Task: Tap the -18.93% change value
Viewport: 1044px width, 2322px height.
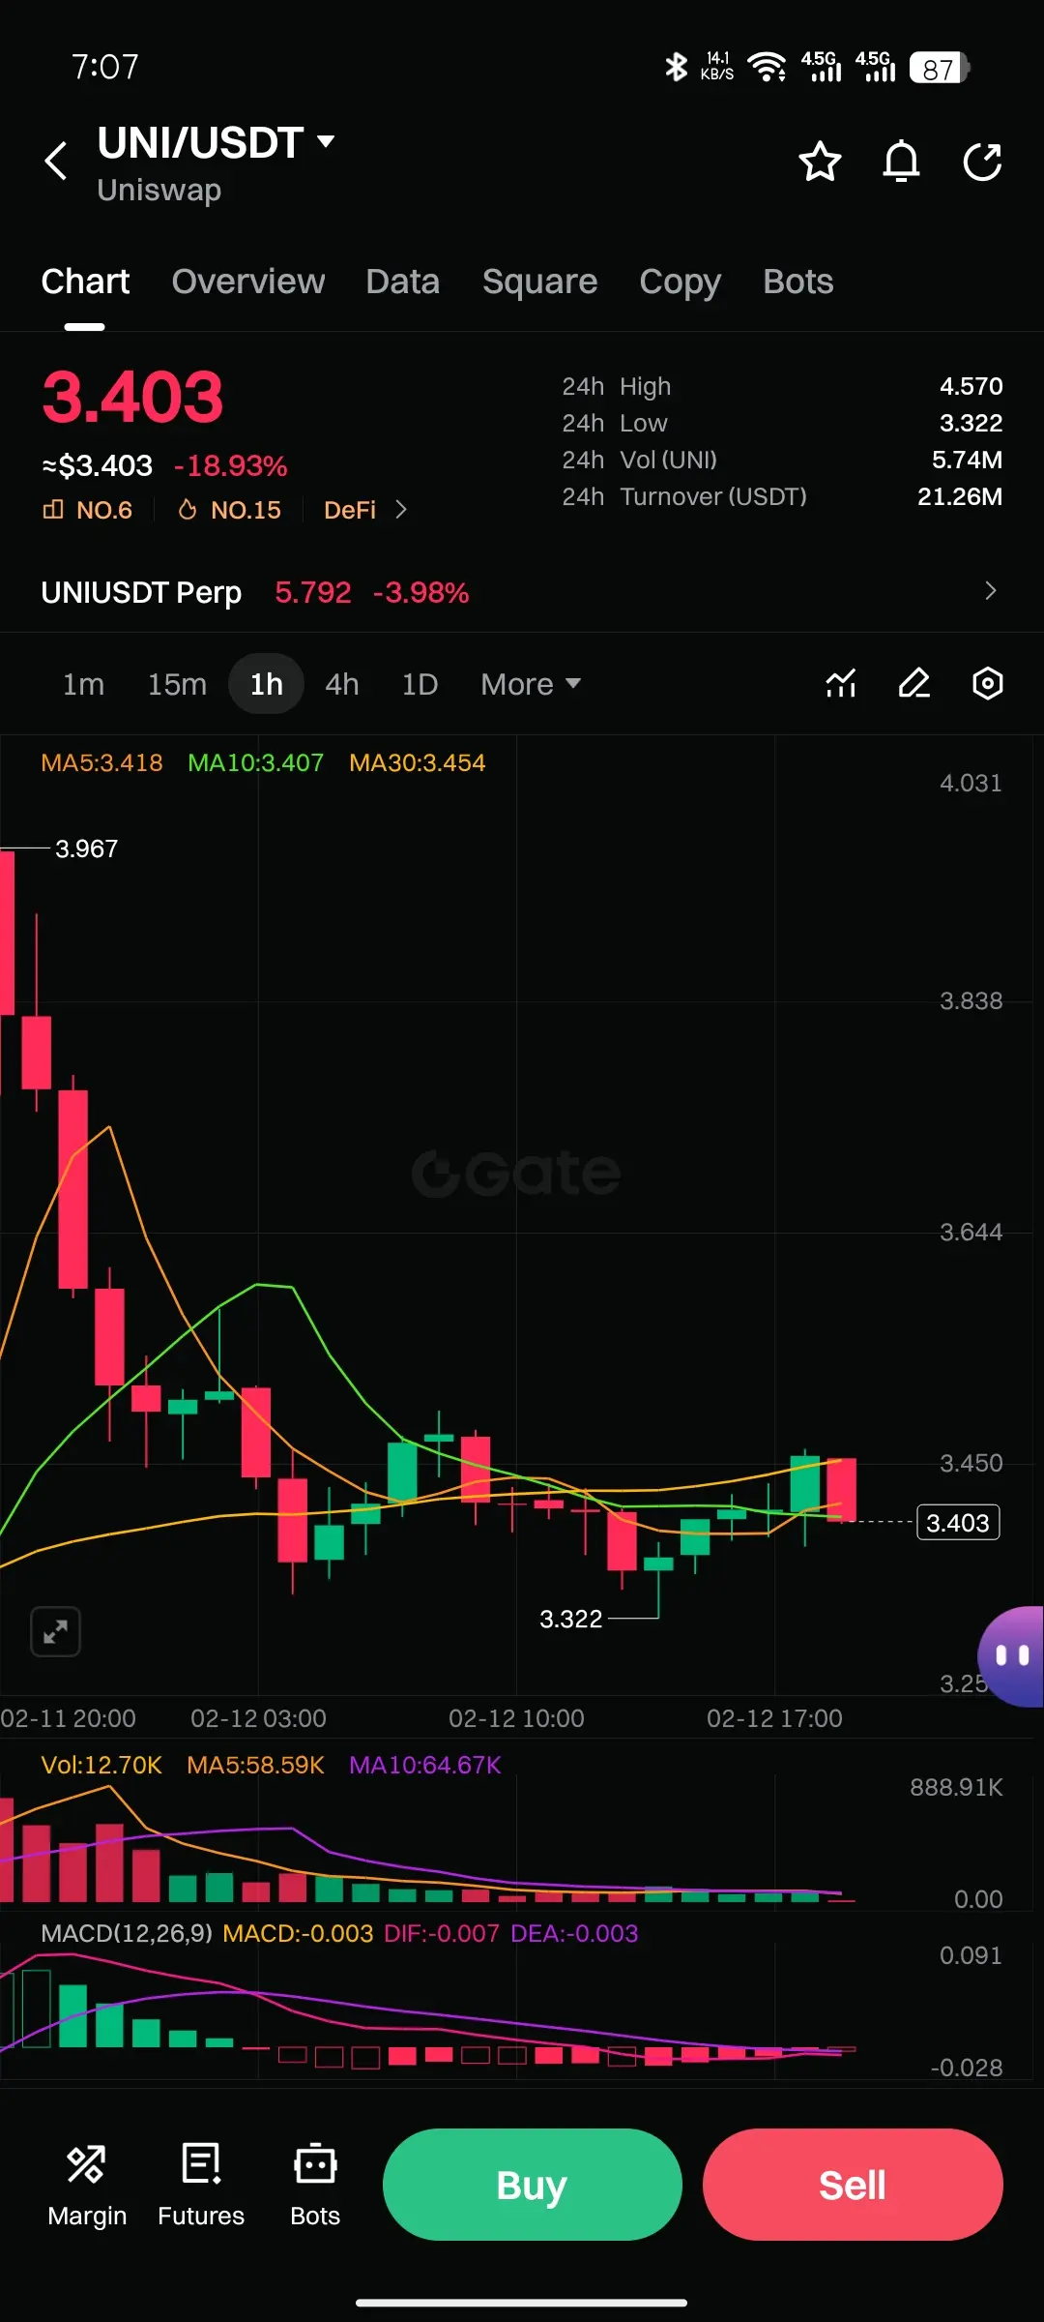Action: click(231, 466)
